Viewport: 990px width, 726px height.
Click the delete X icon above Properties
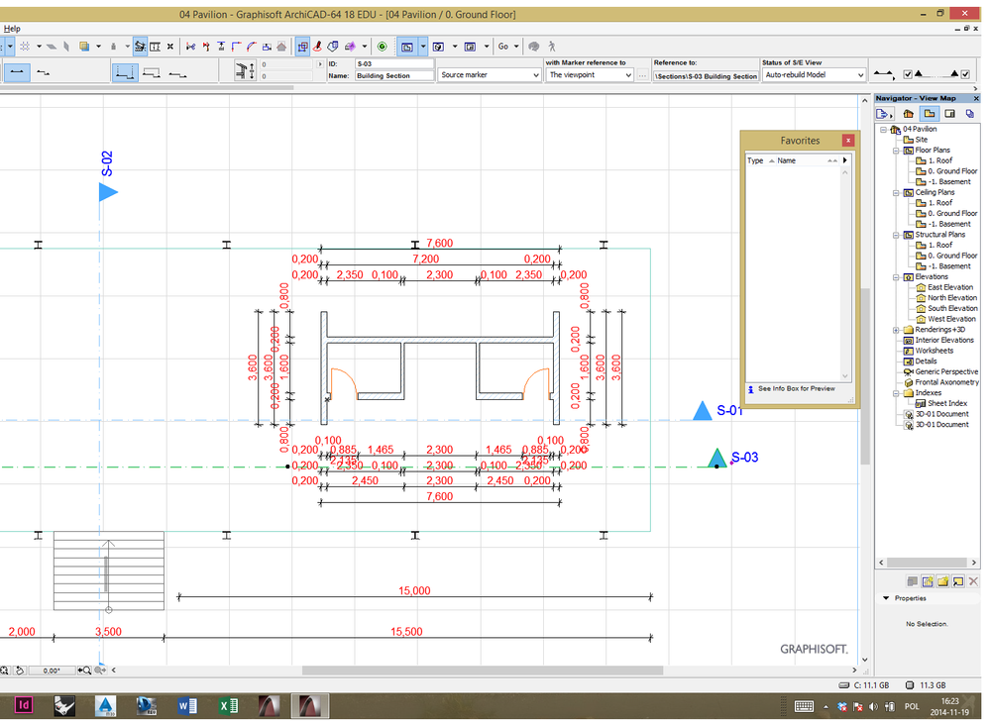coord(973,581)
